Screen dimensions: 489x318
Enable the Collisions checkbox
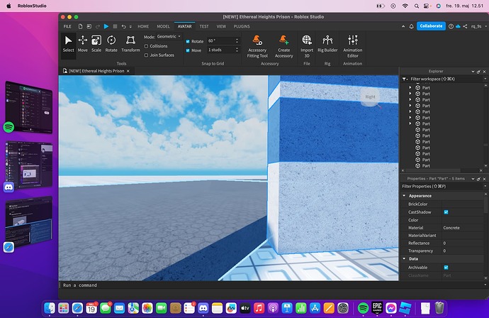tap(146, 46)
